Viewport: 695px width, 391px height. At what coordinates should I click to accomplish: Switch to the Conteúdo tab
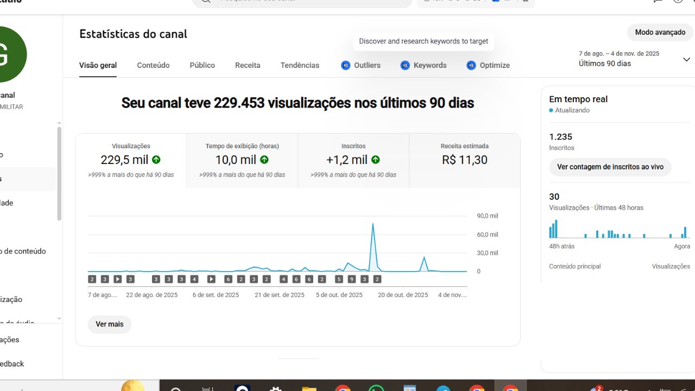(153, 65)
